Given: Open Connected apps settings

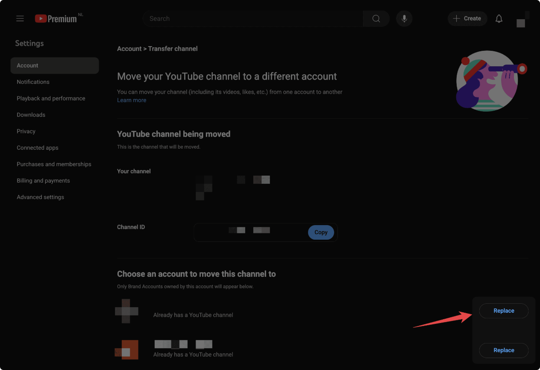Looking at the screenshot, I should pos(38,148).
